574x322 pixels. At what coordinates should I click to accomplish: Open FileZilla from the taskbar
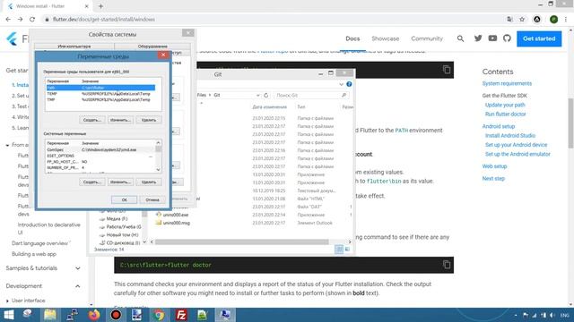(x=181, y=315)
